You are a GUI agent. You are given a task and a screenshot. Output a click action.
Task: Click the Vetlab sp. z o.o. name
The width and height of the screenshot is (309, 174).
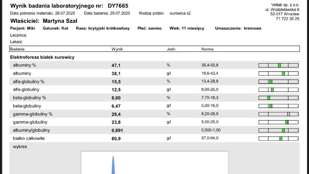(x=285, y=5)
